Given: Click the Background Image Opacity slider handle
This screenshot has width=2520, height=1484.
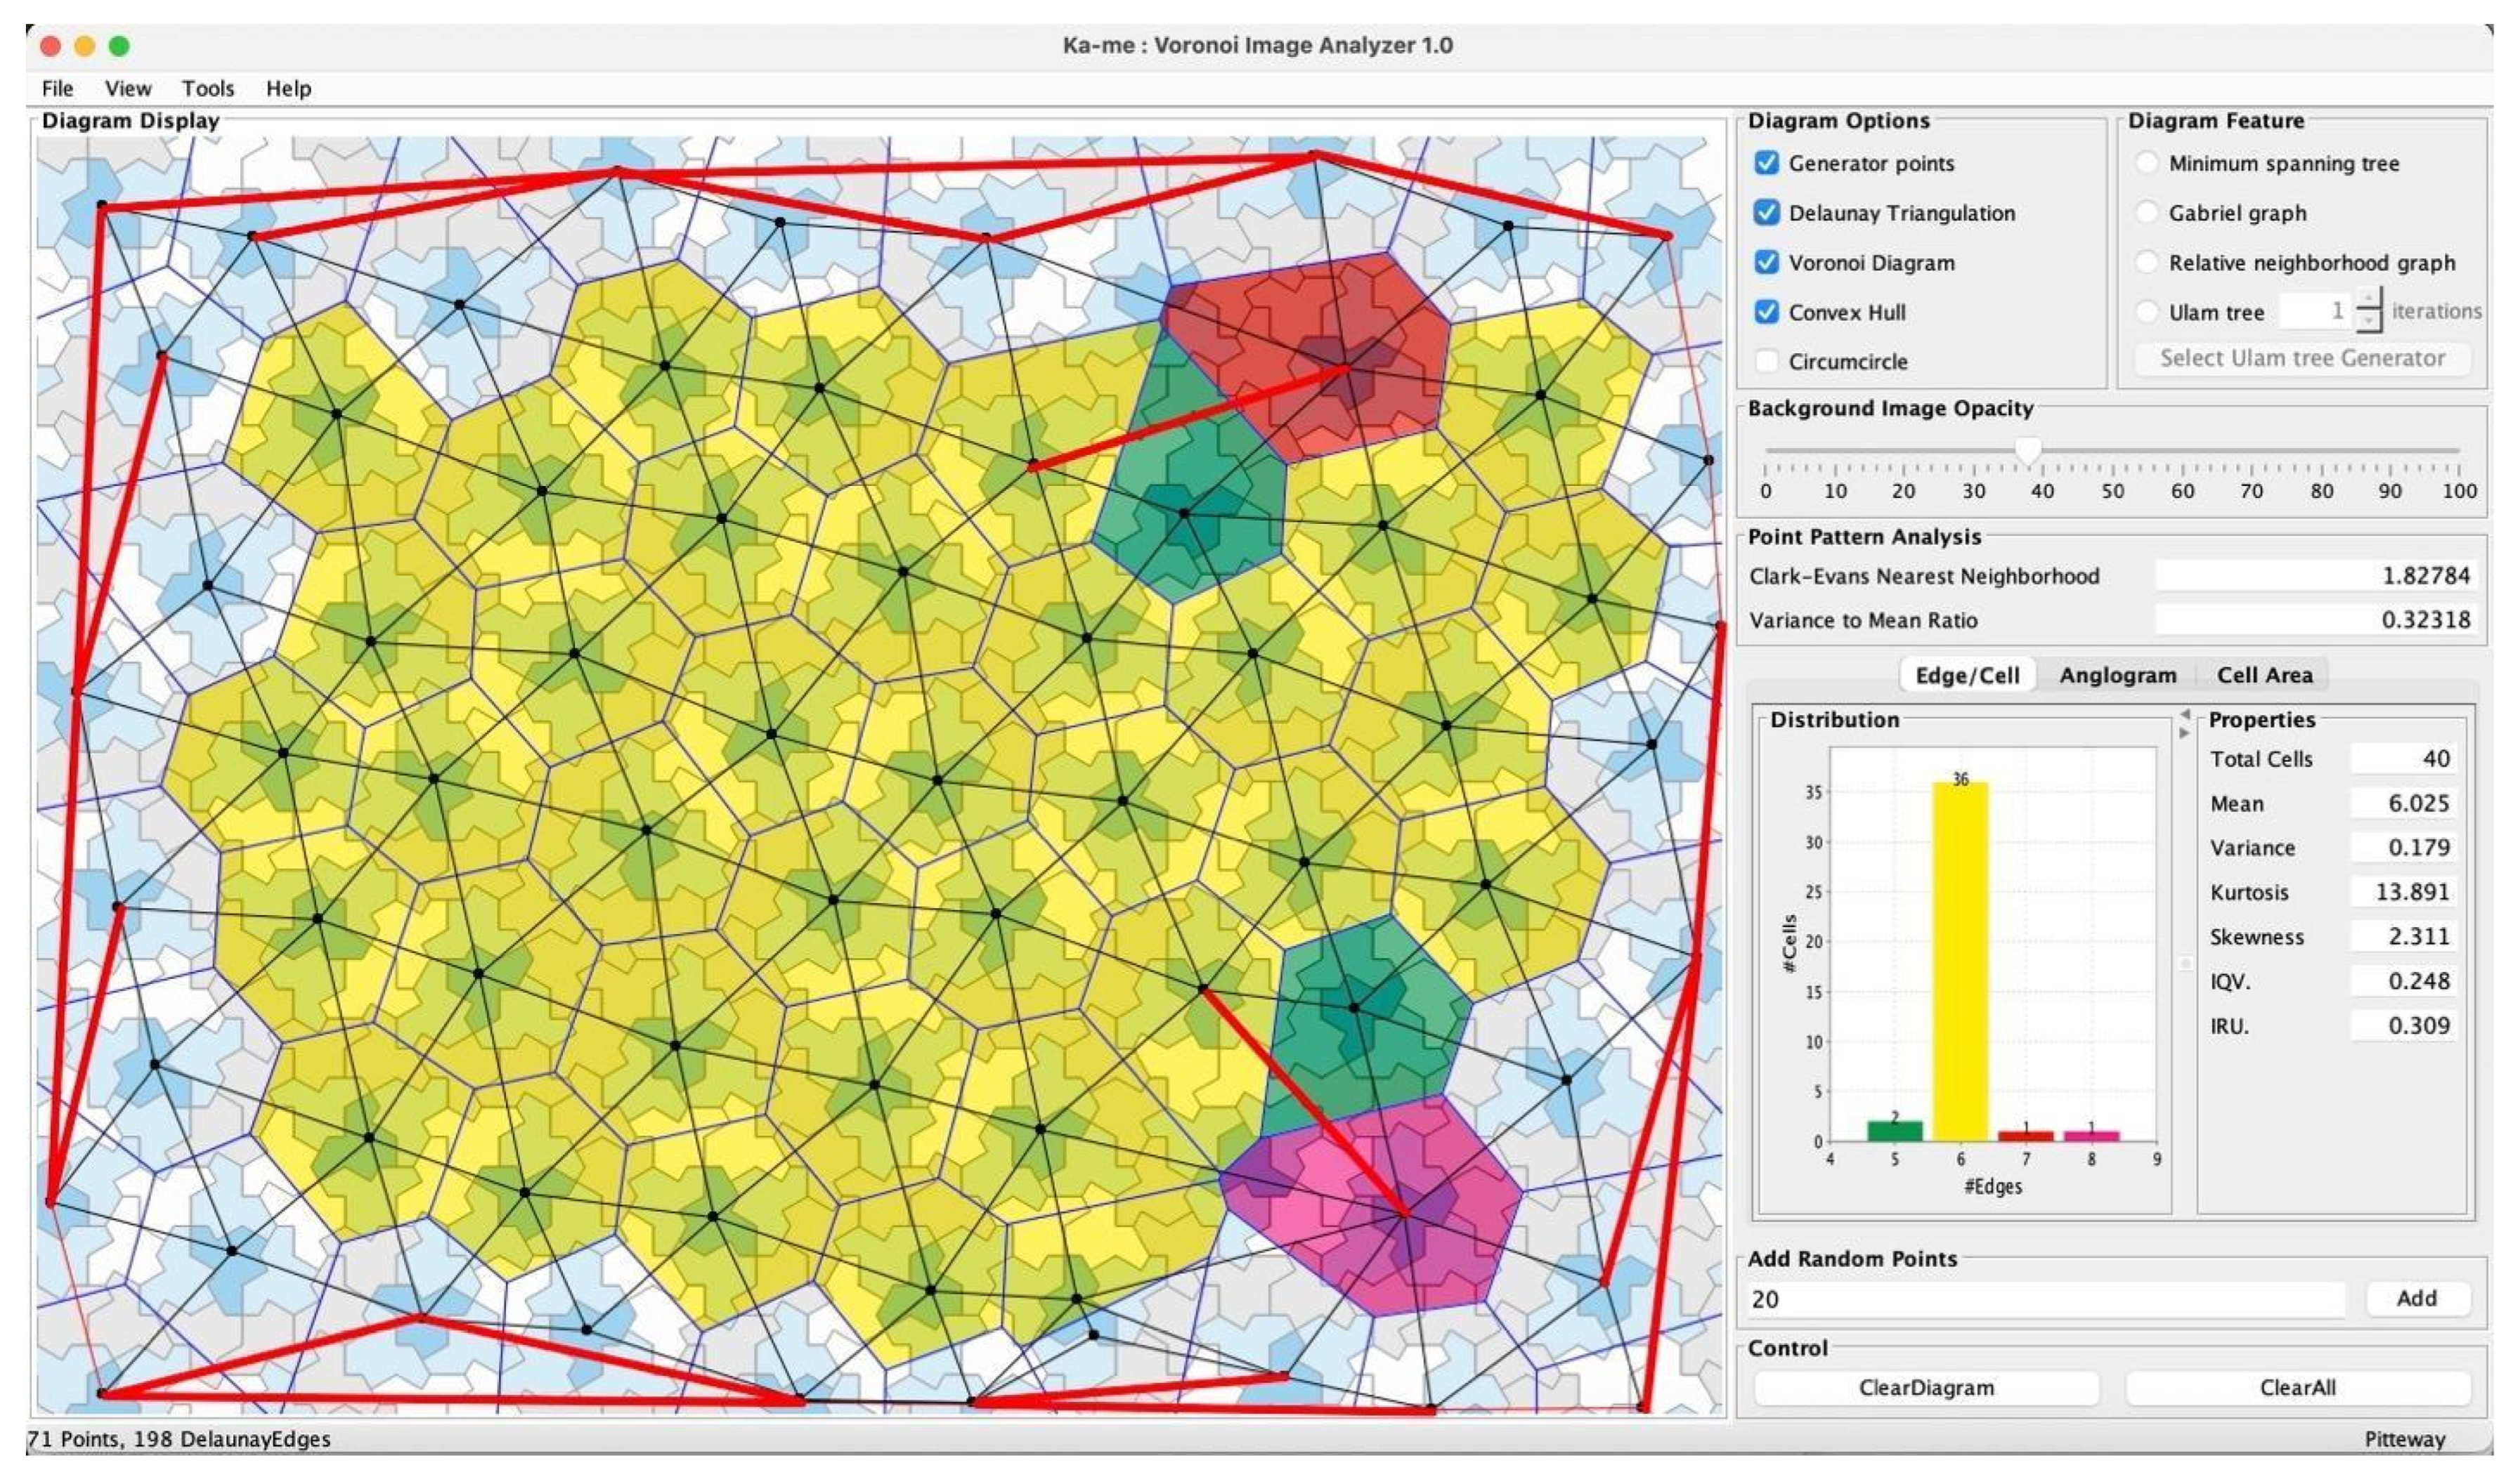Looking at the screenshot, I should pyautogui.click(x=2028, y=450).
